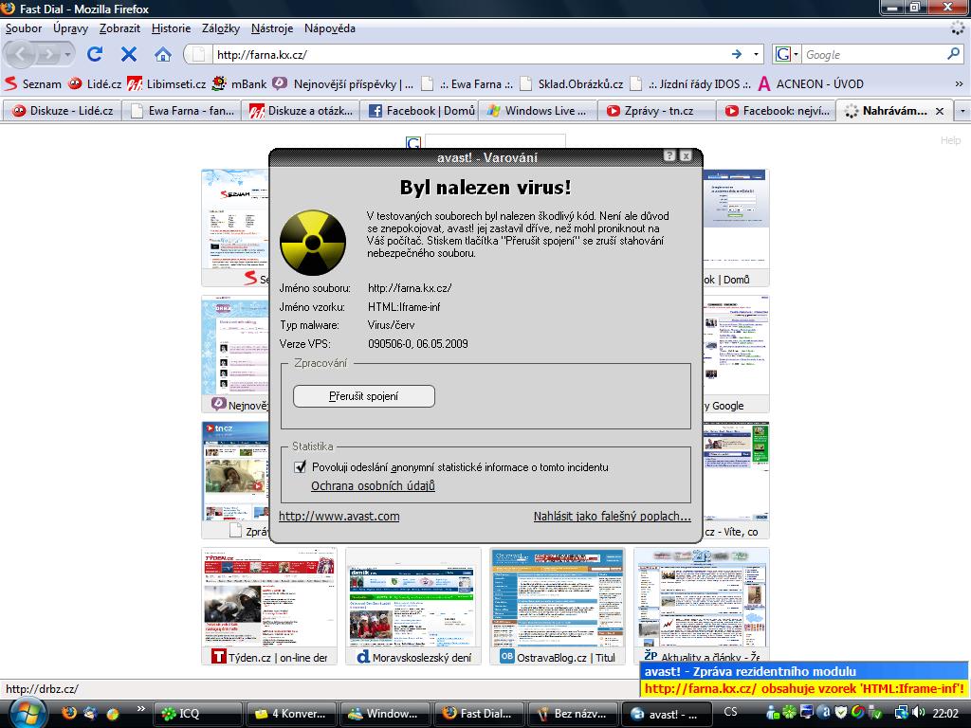Click the Google search magnifier icon
The image size is (971, 728).
click(955, 54)
